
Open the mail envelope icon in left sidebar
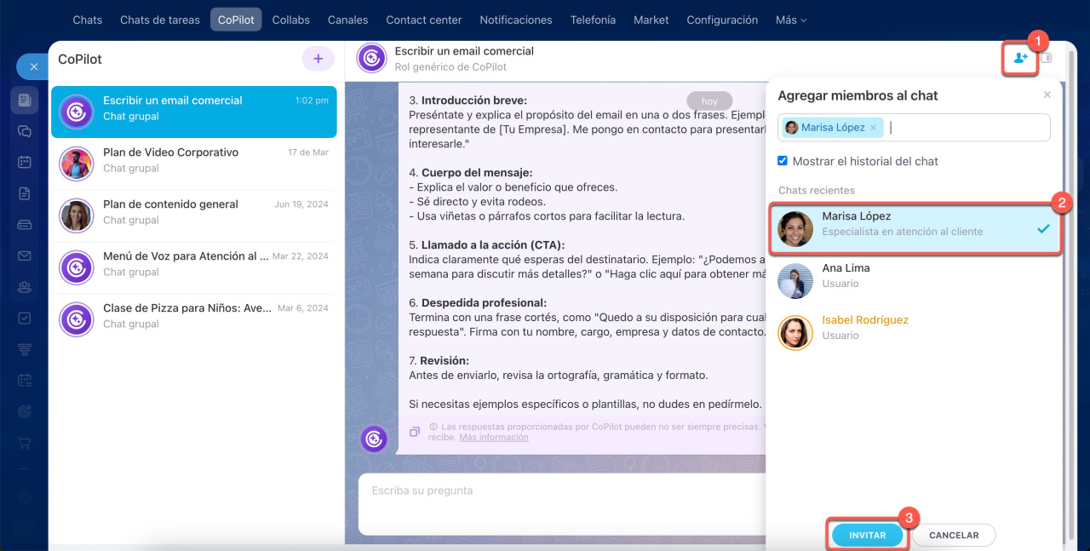pyautogui.click(x=25, y=255)
